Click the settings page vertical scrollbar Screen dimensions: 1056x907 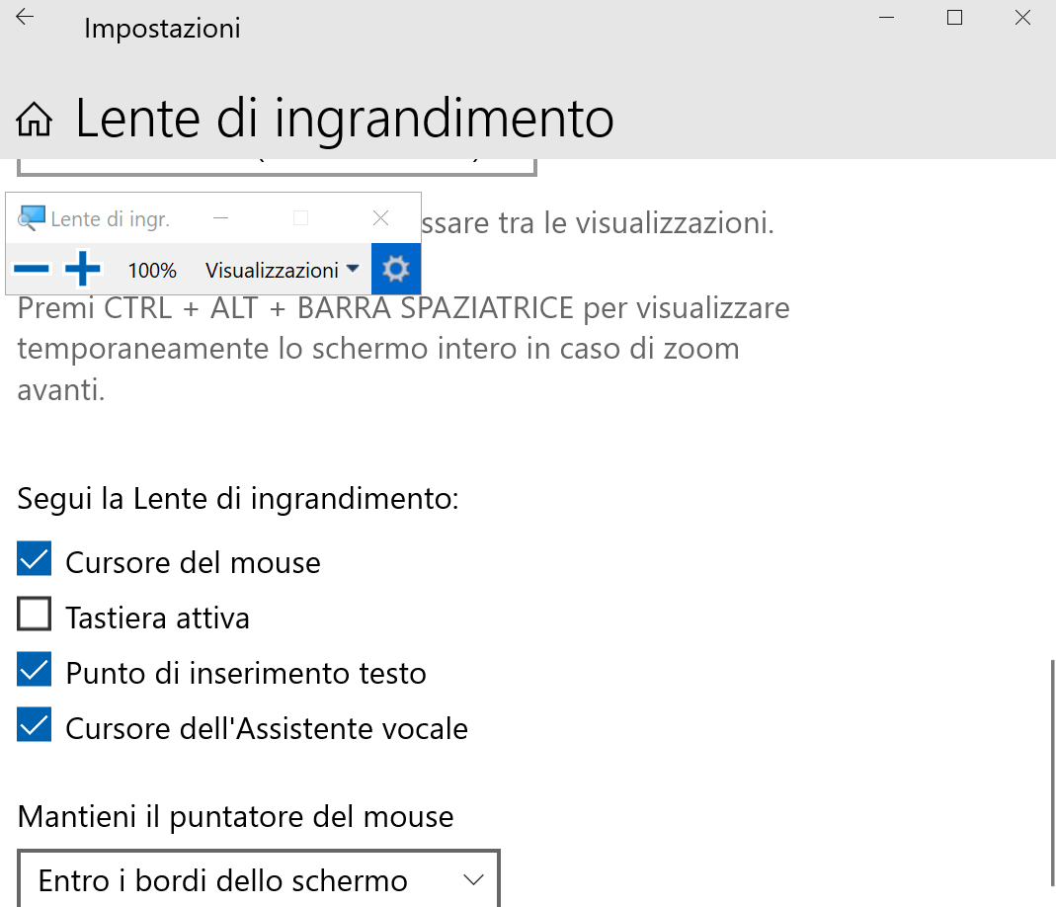(1052, 773)
